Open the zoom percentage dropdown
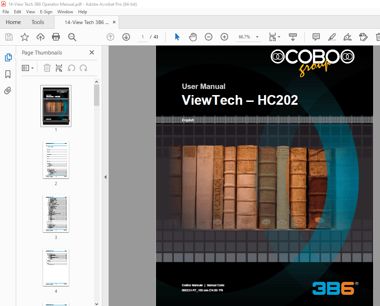The width and height of the screenshot is (380, 306). [x=257, y=37]
